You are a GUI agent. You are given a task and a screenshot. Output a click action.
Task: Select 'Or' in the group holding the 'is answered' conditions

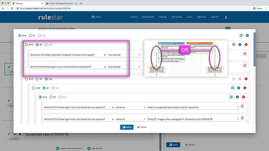pyautogui.click(x=37, y=44)
